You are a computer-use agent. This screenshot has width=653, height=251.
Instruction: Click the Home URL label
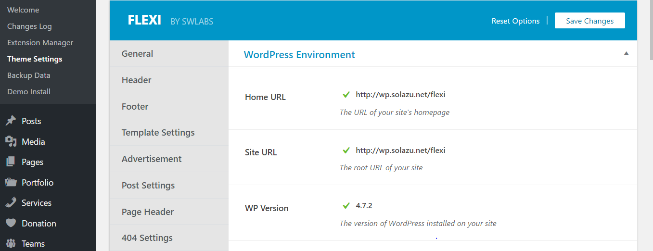(265, 97)
